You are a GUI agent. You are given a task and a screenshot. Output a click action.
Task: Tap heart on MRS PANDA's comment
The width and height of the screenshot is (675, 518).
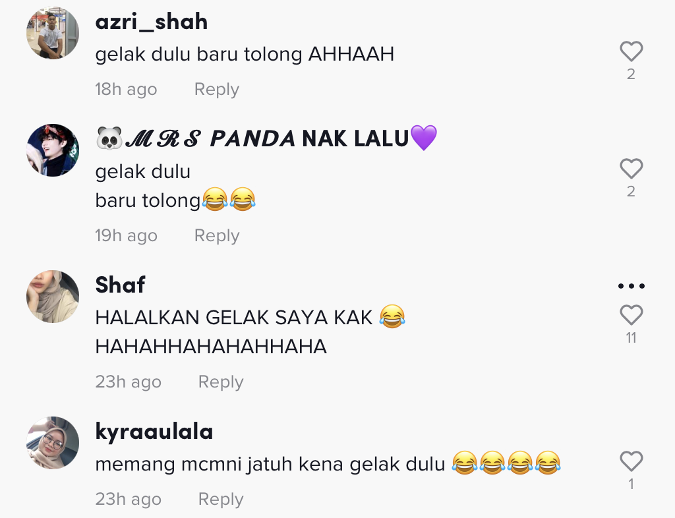[x=631, y=168]
